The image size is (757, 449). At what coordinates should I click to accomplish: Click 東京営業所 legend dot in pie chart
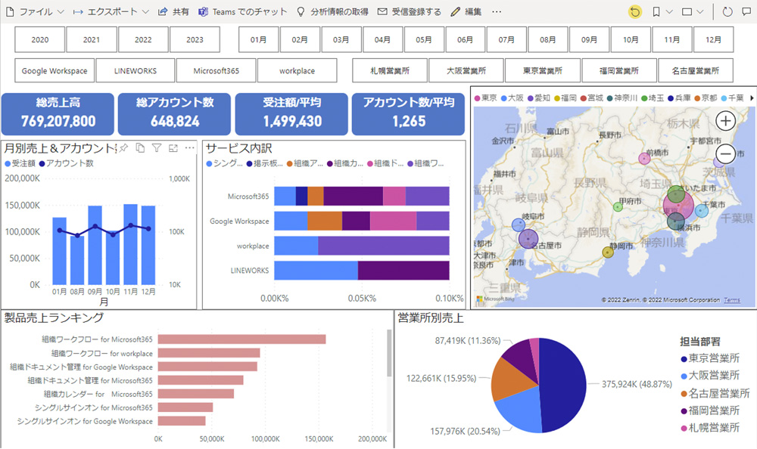pyautogui.click(x=684, y=359)
